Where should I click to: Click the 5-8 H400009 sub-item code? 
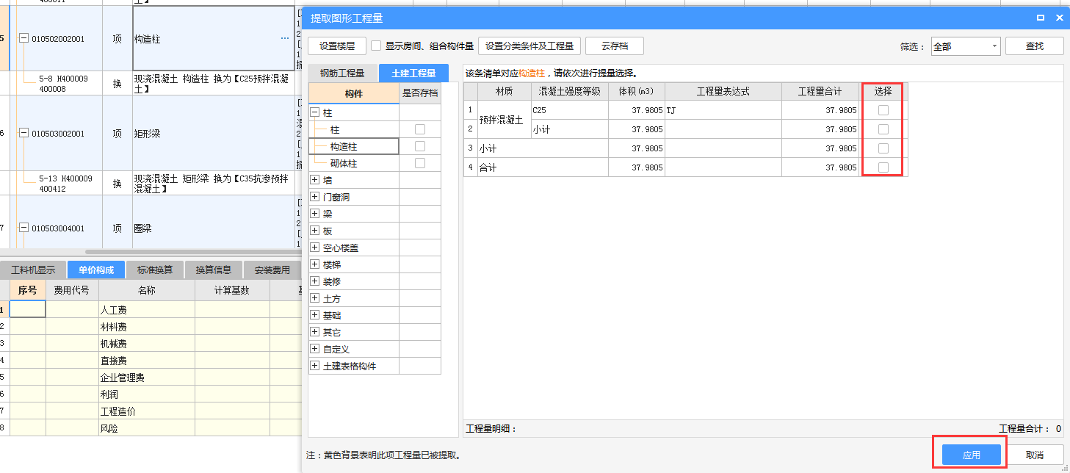point(64,84)
